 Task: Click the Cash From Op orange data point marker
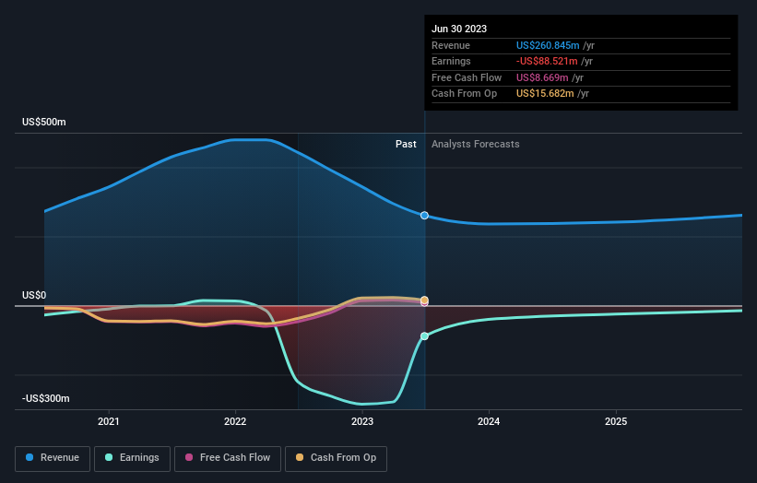424,300
